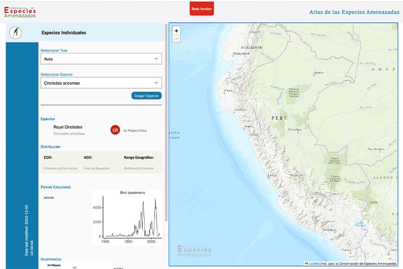Click the ECUADOR country label
Viewport: 403px width, 269px height.
point(252,48)
